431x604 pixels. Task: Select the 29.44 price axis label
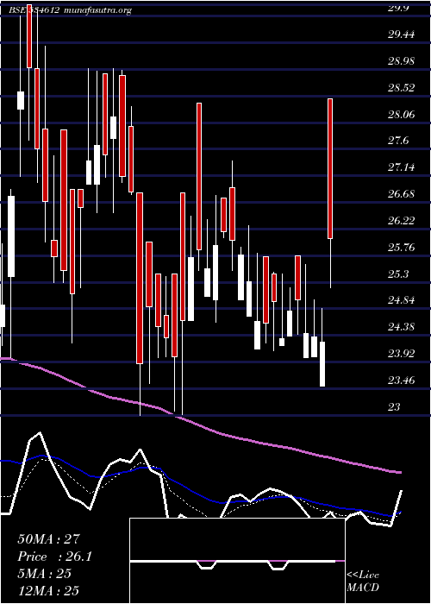pos(402,35)
